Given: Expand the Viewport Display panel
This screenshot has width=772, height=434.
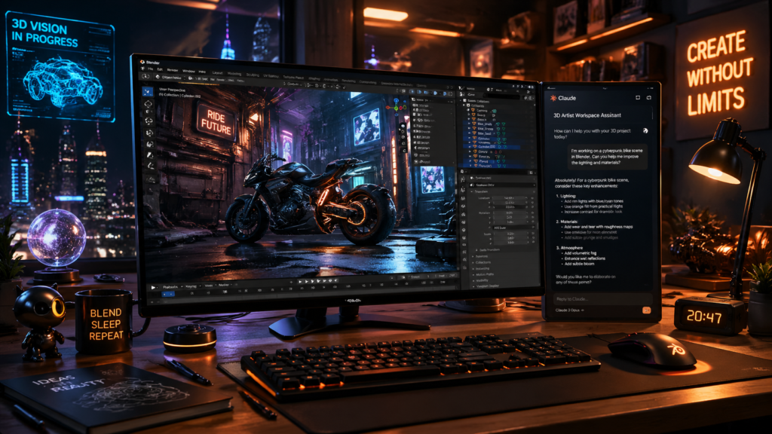Looking at the screenshot, I should (486, 286).
